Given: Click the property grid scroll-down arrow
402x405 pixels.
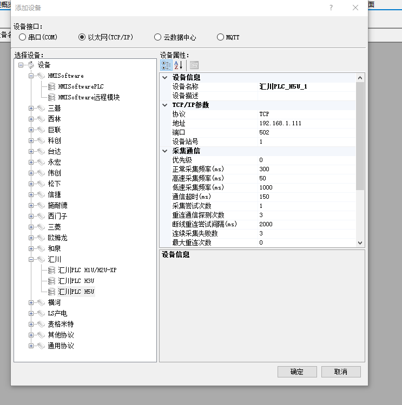Looking at the screenshot, I should point(360,243).
